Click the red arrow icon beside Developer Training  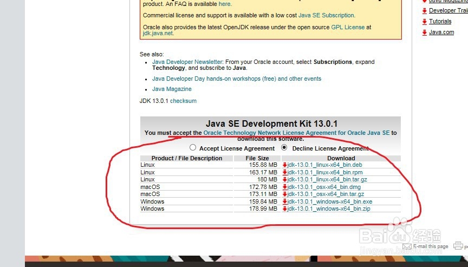pyautogui.click(x=425, y=11)
